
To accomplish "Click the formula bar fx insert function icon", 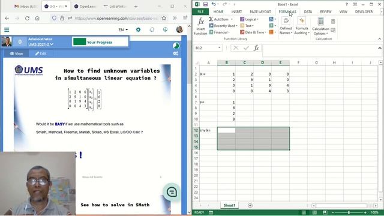I will pyautogui.click(x=256, y=48).
